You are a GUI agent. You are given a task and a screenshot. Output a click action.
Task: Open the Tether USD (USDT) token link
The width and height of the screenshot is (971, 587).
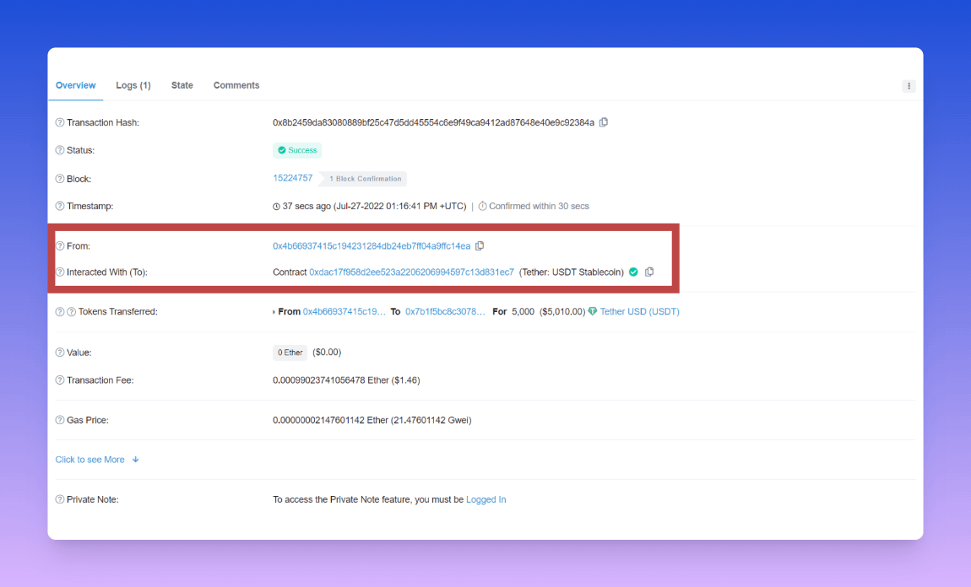639,311
